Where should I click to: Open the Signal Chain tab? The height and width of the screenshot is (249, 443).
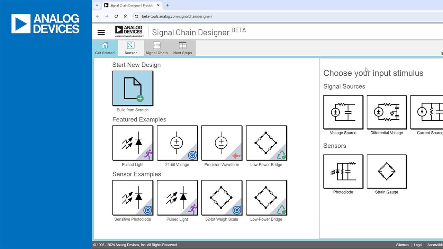click(x=157, y=48)
